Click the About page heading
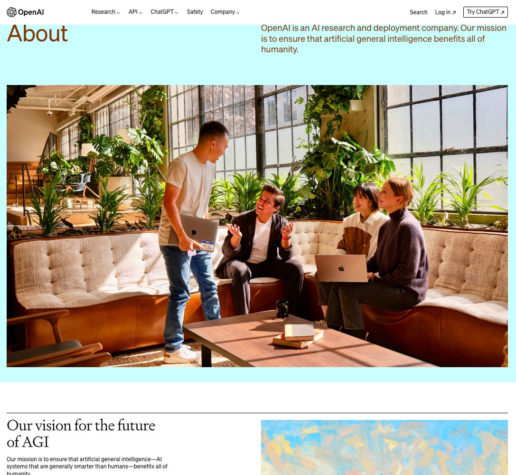516x475 pixels. coord(37,34)
